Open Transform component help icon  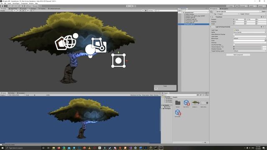262,17
